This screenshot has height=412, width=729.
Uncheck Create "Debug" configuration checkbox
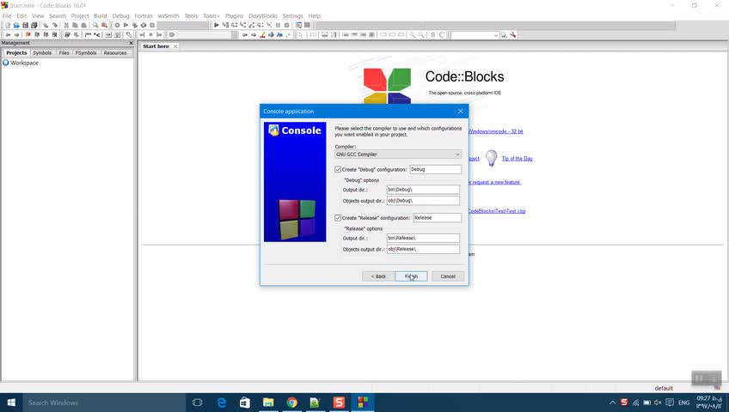[338, 169]
